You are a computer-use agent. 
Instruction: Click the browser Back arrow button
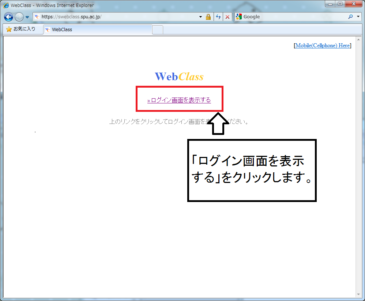pos(9,17)
